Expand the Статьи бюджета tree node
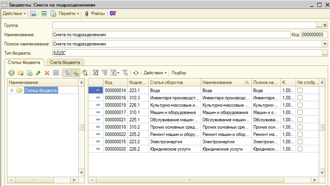Viewport: 330px width, 186px height. pos(12,90)
